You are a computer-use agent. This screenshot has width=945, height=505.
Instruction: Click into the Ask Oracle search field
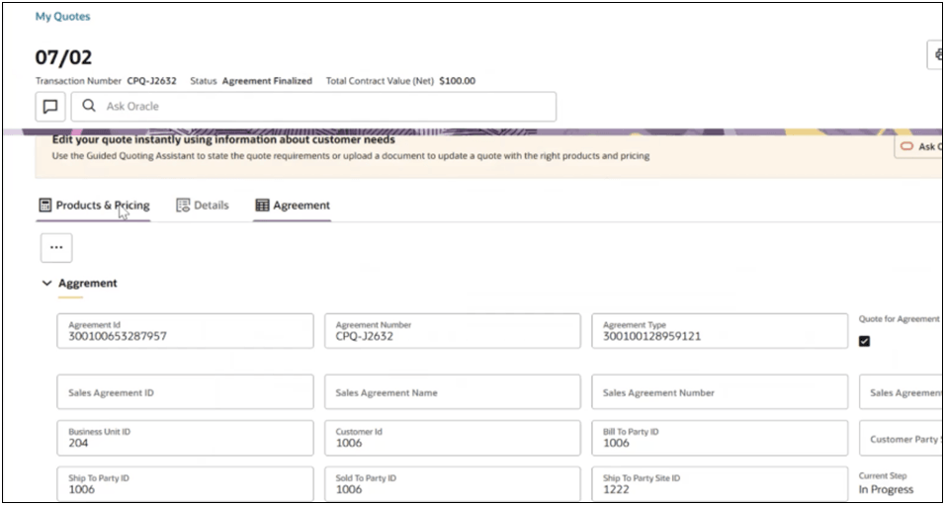coord(314,107)
